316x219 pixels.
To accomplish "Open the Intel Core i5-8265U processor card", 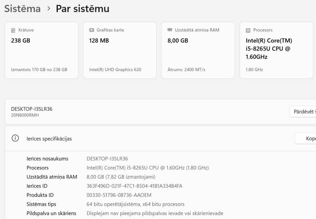I will [276, 50].
